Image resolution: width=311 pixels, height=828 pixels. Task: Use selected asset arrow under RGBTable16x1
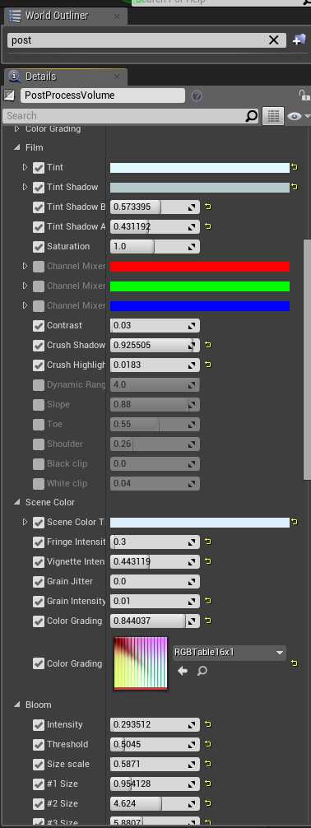pos(183,671)
